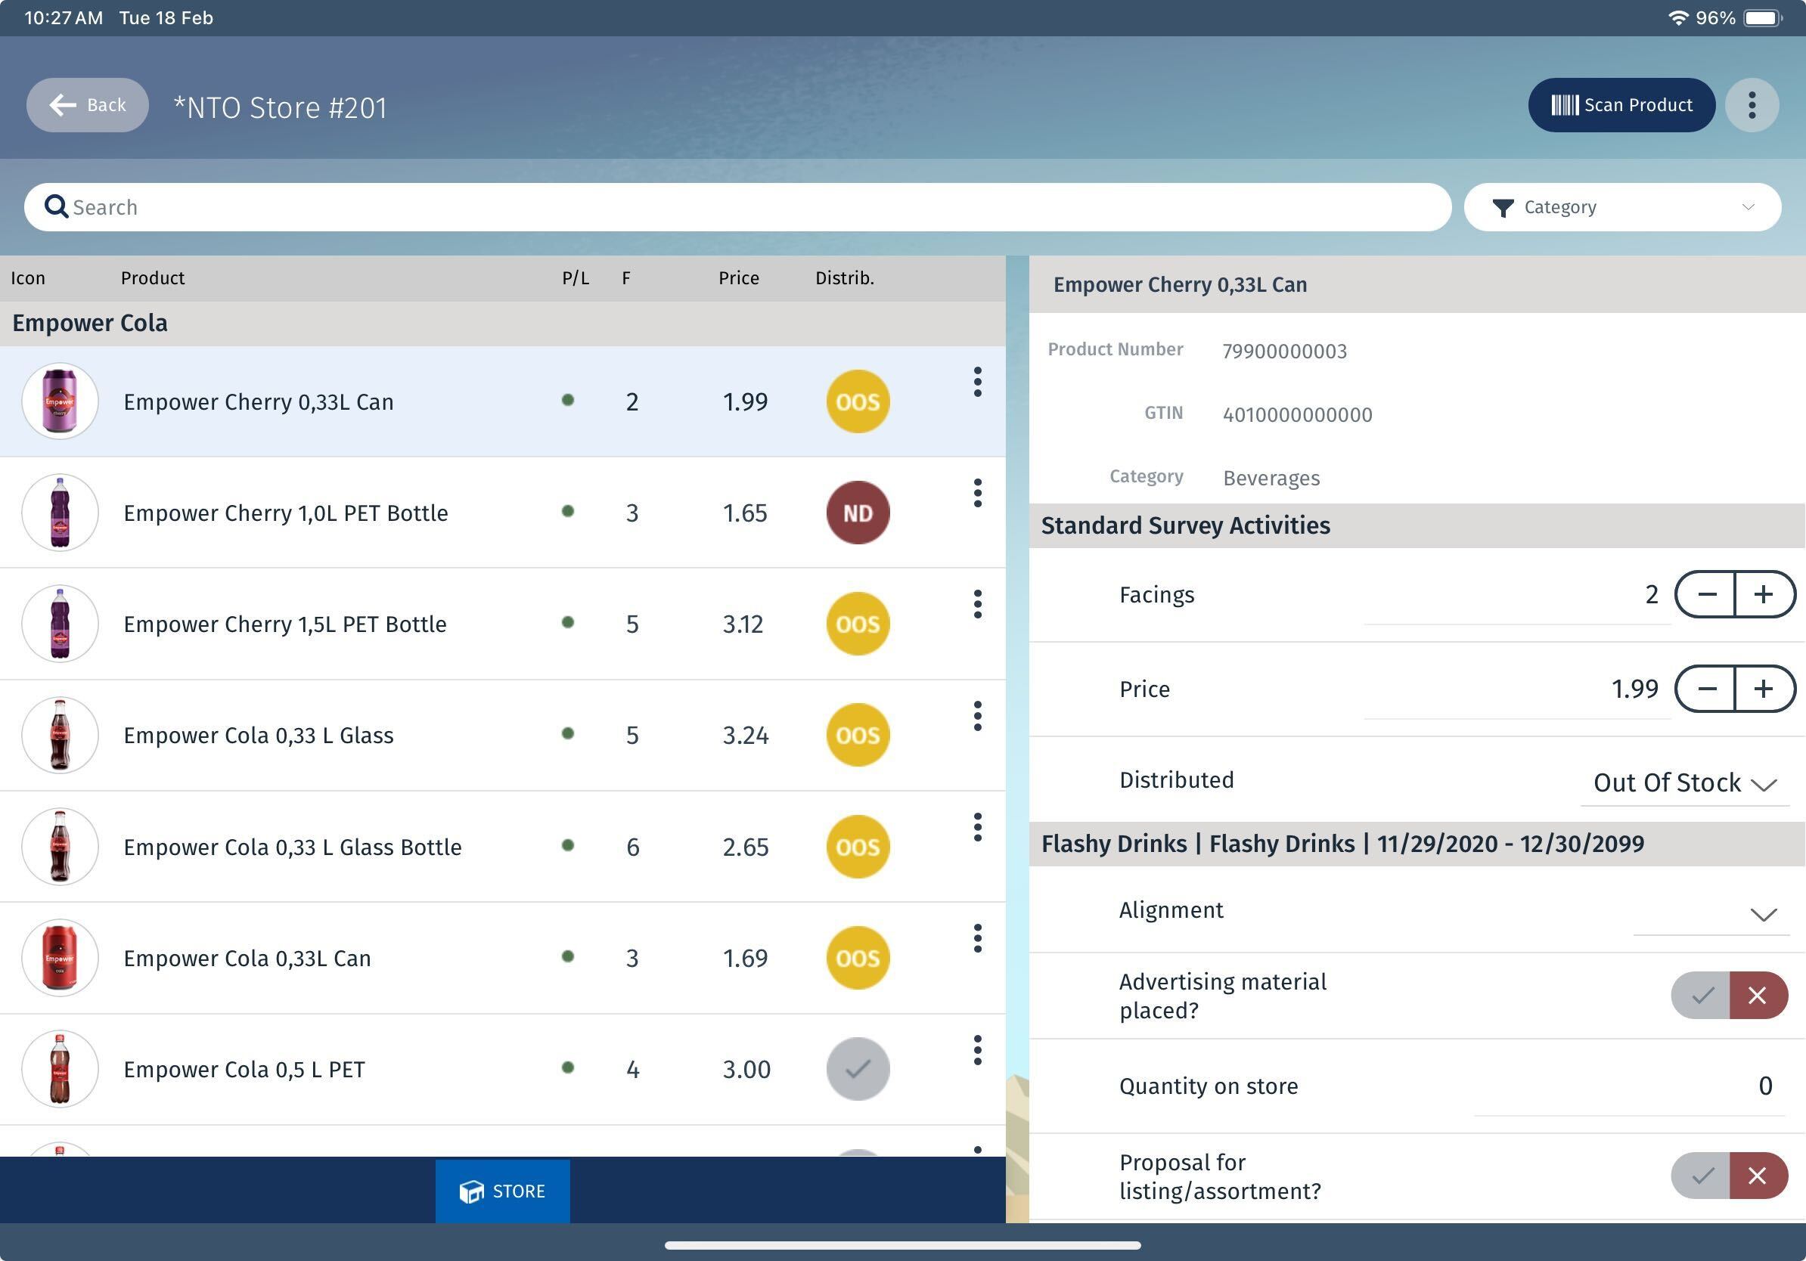Tap Empower Cola 0,5 L PET image
The width and height of the screenshot is (1806, 1261).
[60, 1069]
